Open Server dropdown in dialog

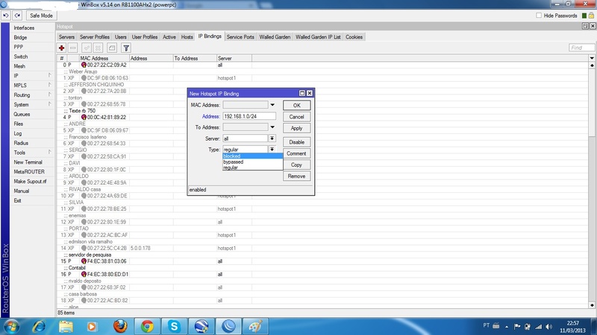[x=272, y=138]
